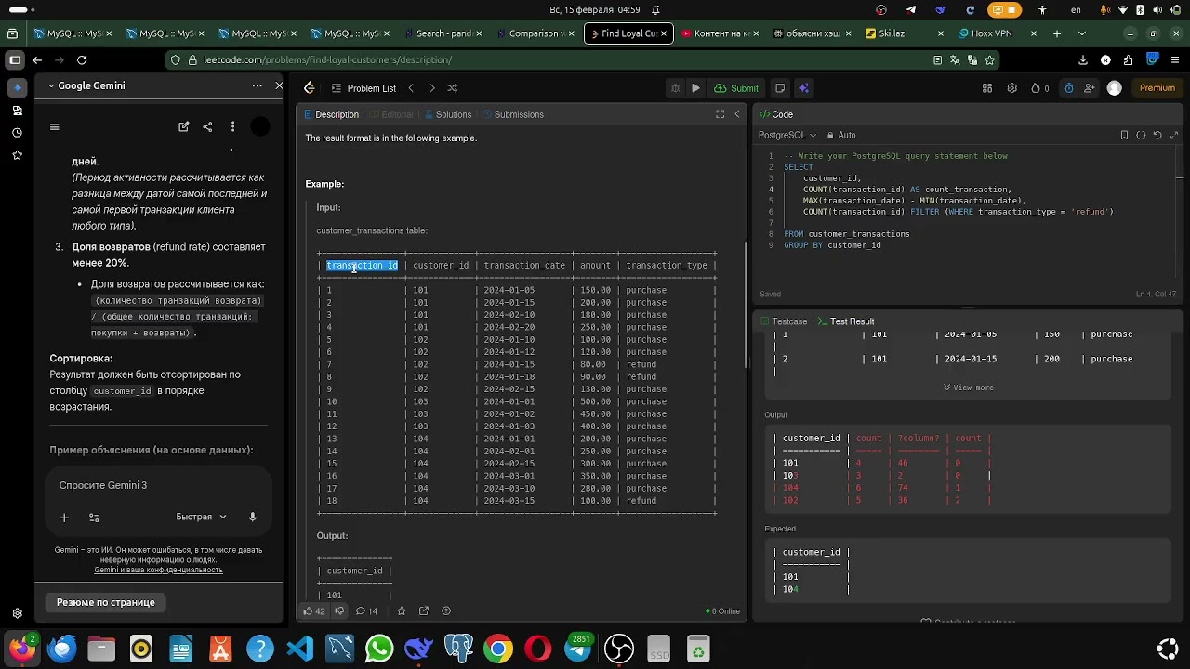Open Gemini tools sliders icon

click(x=94, y=518)
